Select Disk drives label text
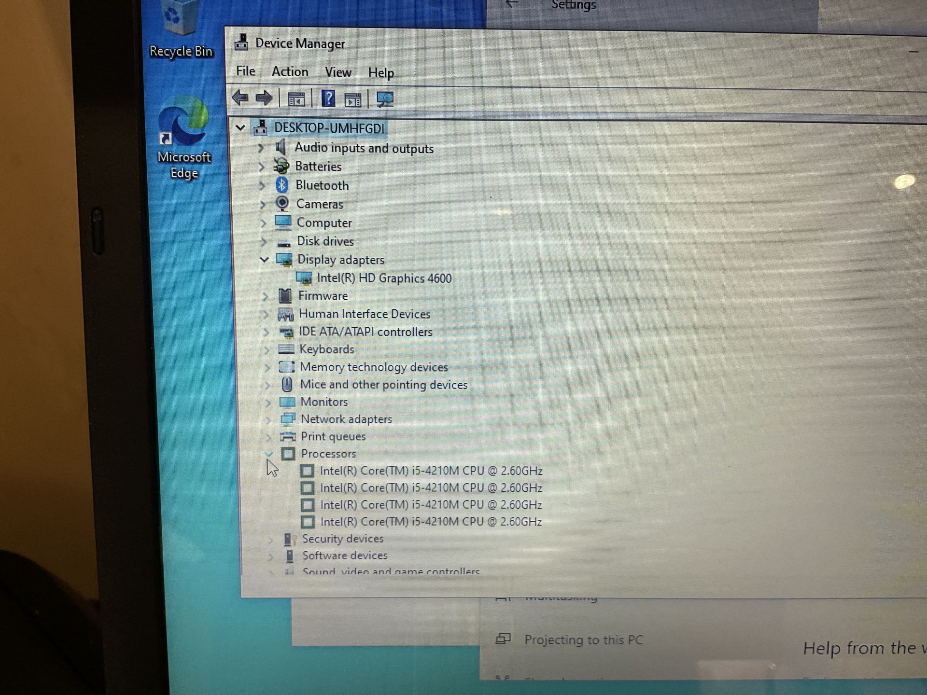 (x=325, y=241)
